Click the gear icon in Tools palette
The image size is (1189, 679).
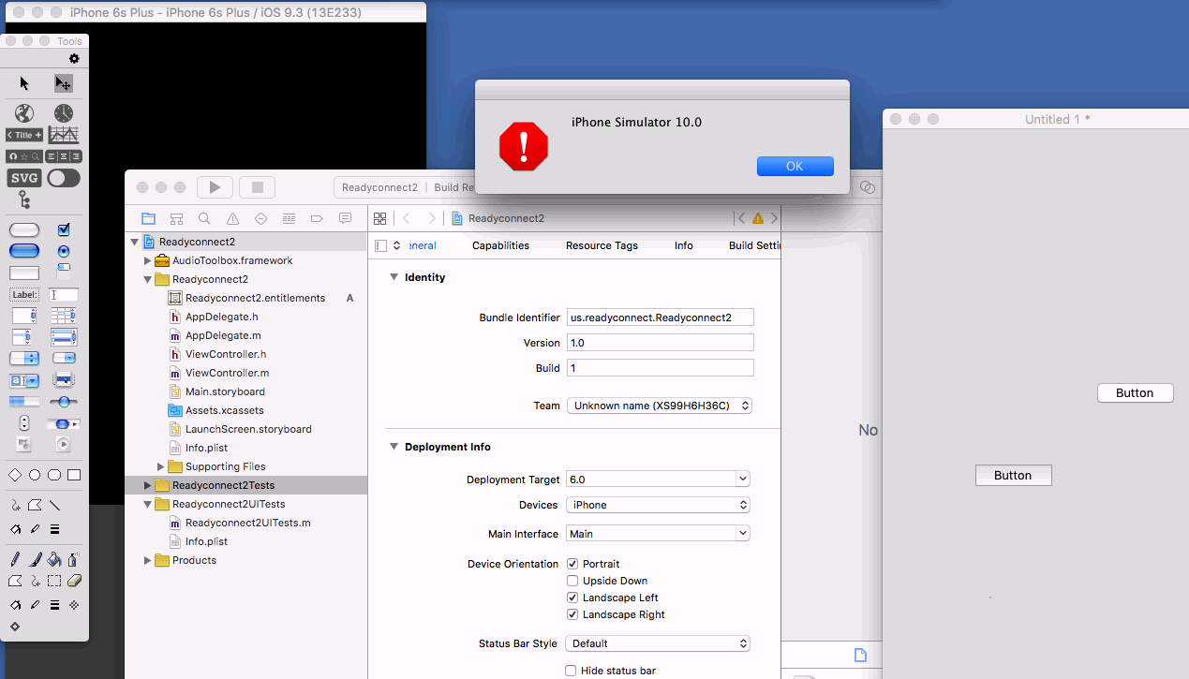point(74,59)
